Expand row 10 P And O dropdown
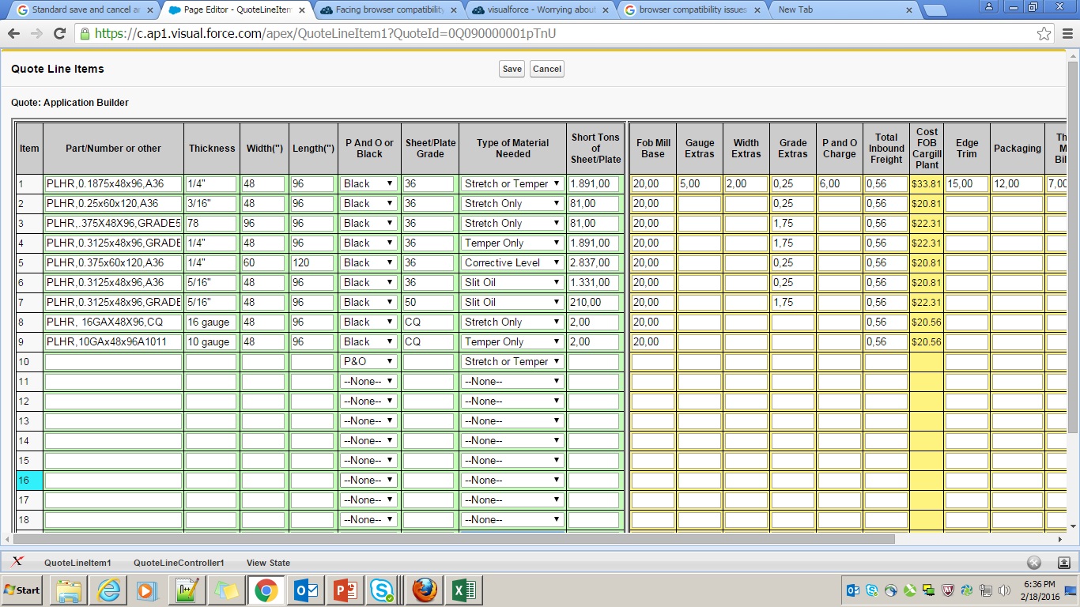Viewport: 1080px width, 607px height. 368,361
